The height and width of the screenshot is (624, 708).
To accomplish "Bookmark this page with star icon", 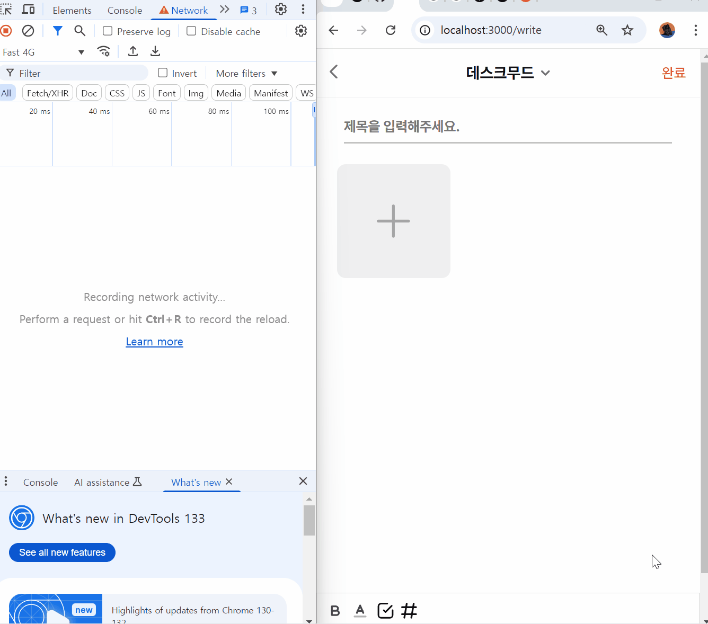I will click(x=627, y=30).
